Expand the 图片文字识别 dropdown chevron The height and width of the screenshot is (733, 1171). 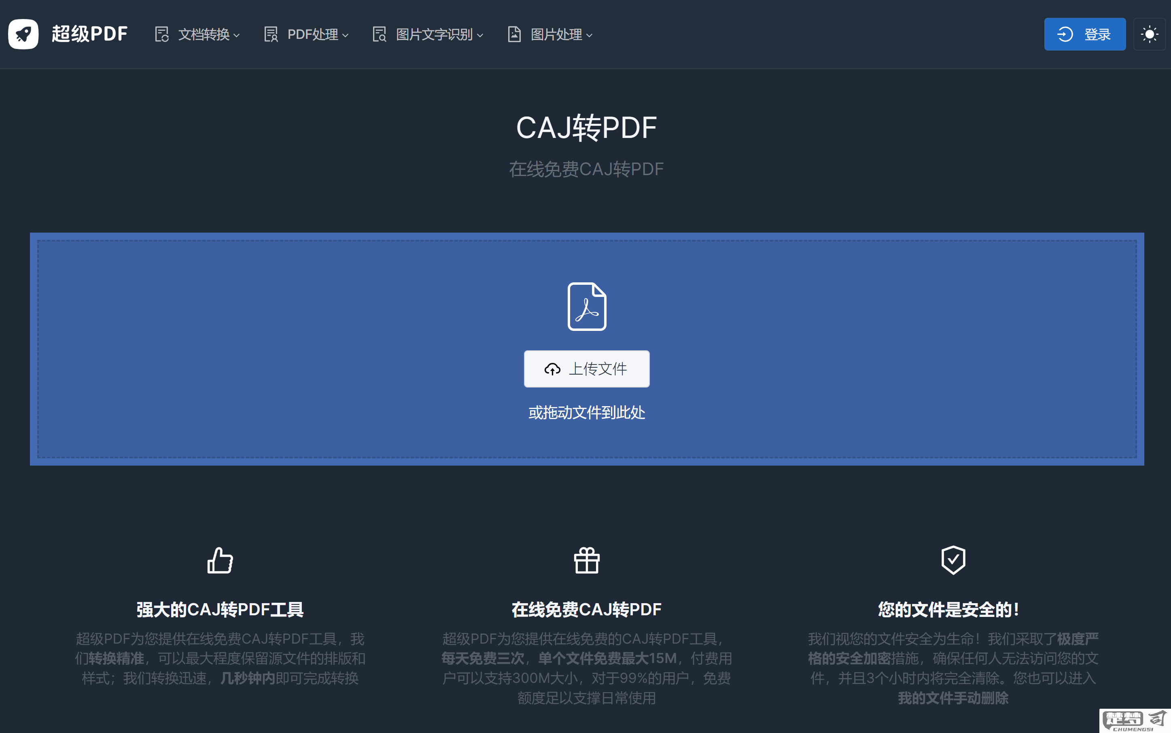(x=480, y=35)
